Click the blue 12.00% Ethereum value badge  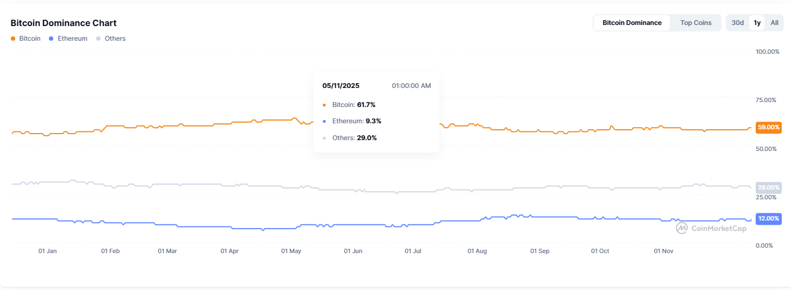point(768,218)
